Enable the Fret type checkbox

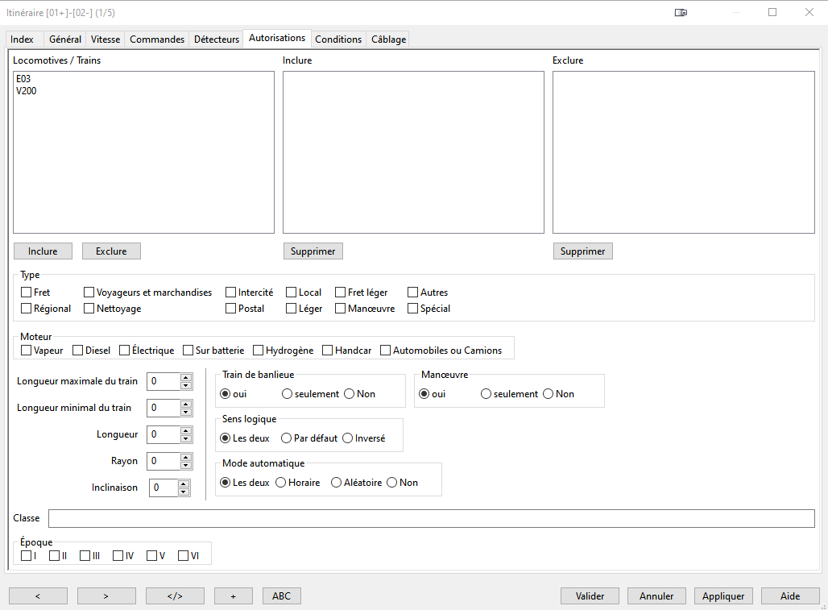click(27, 293)
